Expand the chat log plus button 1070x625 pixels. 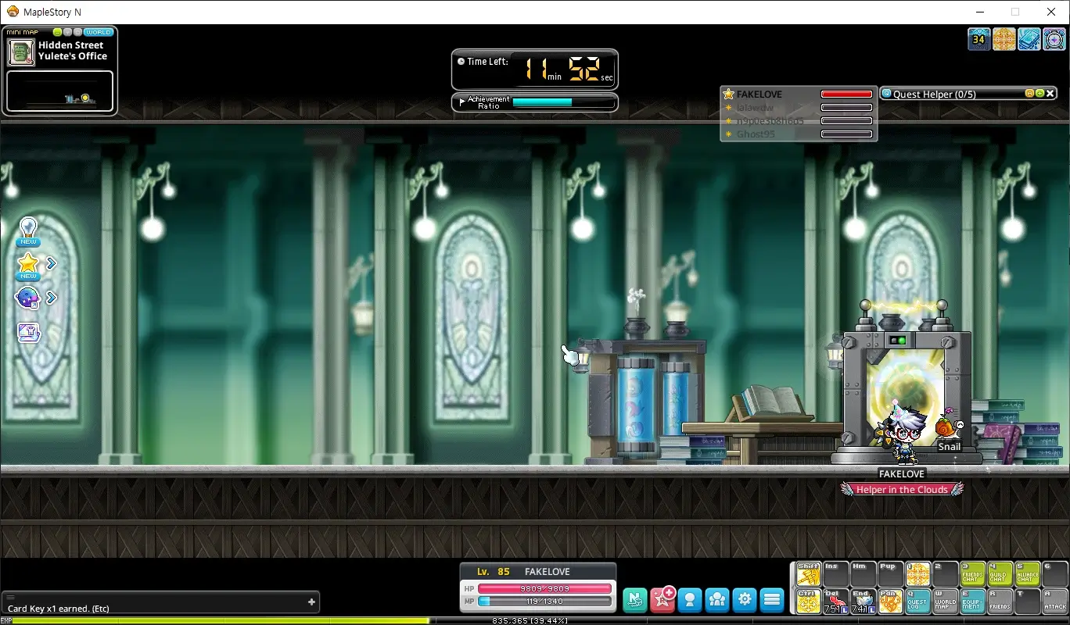311,602
